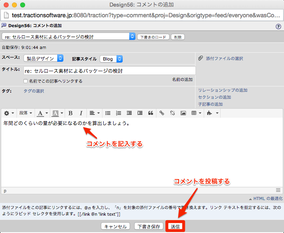Insert a numbered list

click(119, 113)
